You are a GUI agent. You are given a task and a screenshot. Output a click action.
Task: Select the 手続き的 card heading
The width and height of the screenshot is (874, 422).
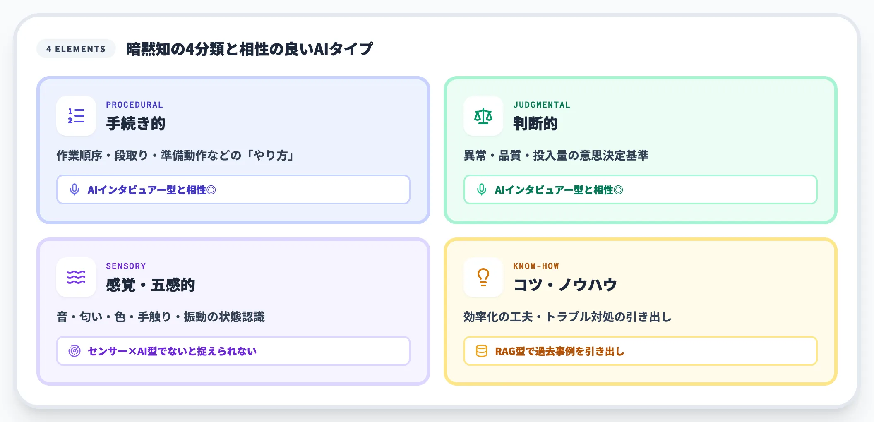click(135, 123)
